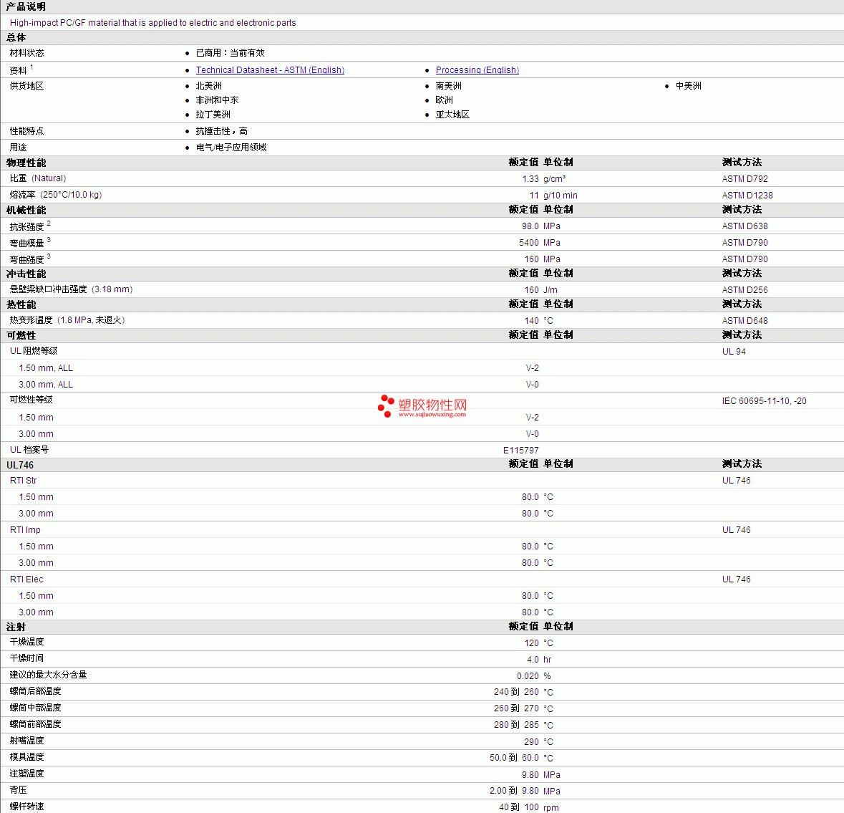Click the 3.00 mm, ALL row

click(46, 384)
